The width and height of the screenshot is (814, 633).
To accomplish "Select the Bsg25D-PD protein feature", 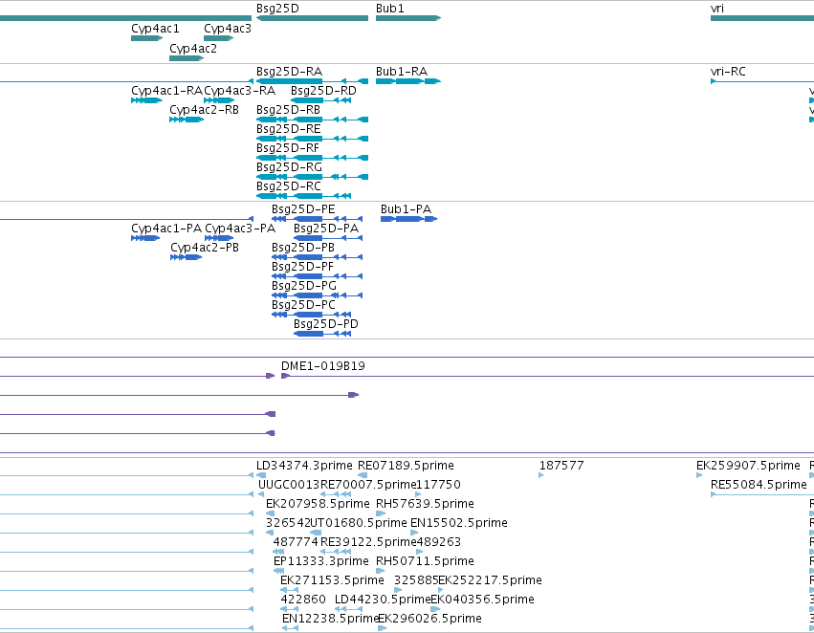I will click(322, 334).
